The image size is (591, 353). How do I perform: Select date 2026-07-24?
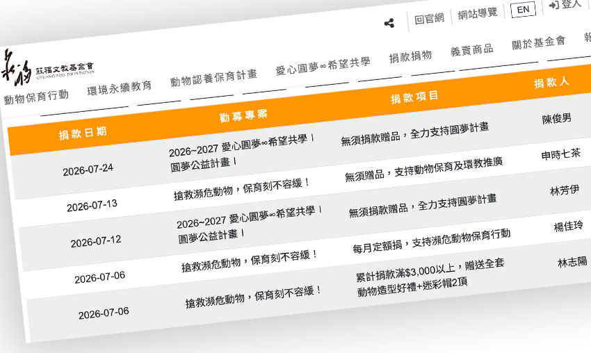[x=88, y=170]
